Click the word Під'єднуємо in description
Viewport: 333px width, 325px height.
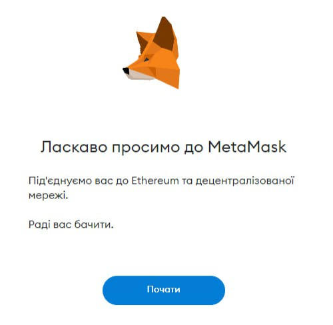coord(60,181)
